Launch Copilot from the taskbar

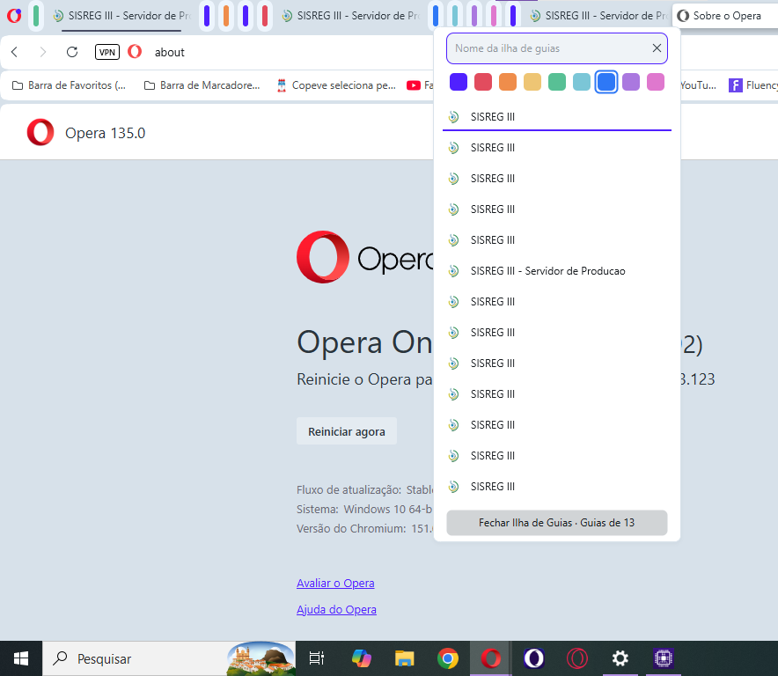[361, 658]
